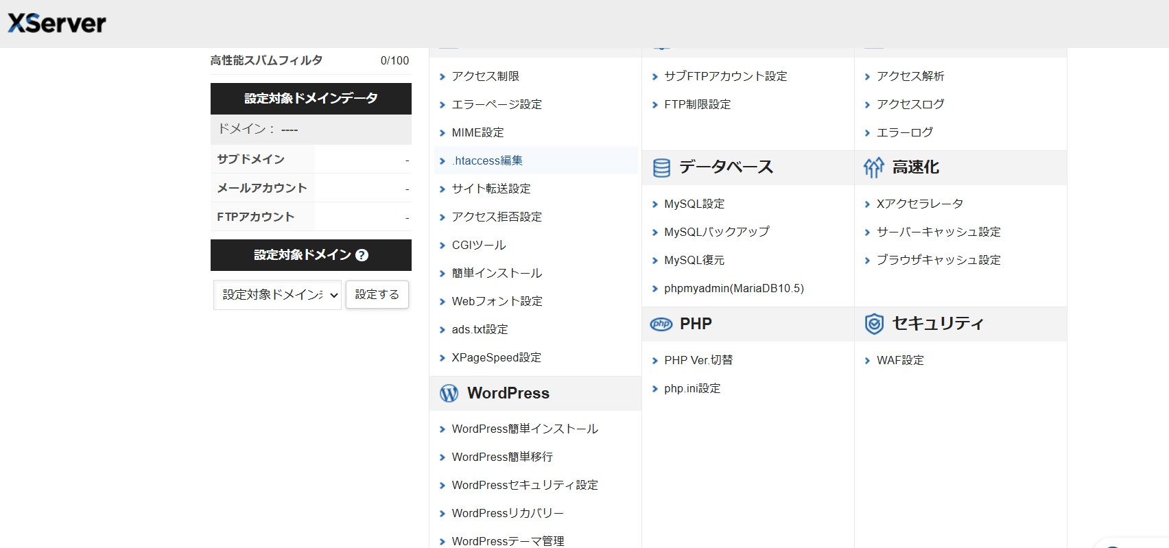1169x548 pixels.
Task: Open Xアクセラレータ
Action: pos(920,204)
